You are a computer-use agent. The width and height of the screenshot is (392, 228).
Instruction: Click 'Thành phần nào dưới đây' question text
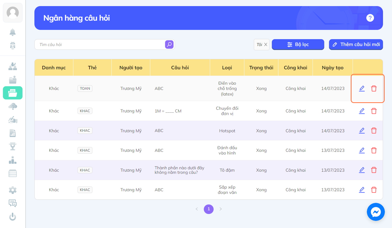[179, 170]
